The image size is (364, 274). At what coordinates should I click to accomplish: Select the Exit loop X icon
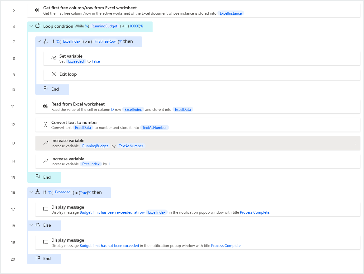pyautogui.click(x=54, y=74)
